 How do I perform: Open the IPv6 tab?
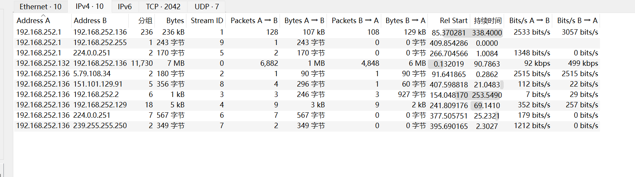[x=124, y=7]
